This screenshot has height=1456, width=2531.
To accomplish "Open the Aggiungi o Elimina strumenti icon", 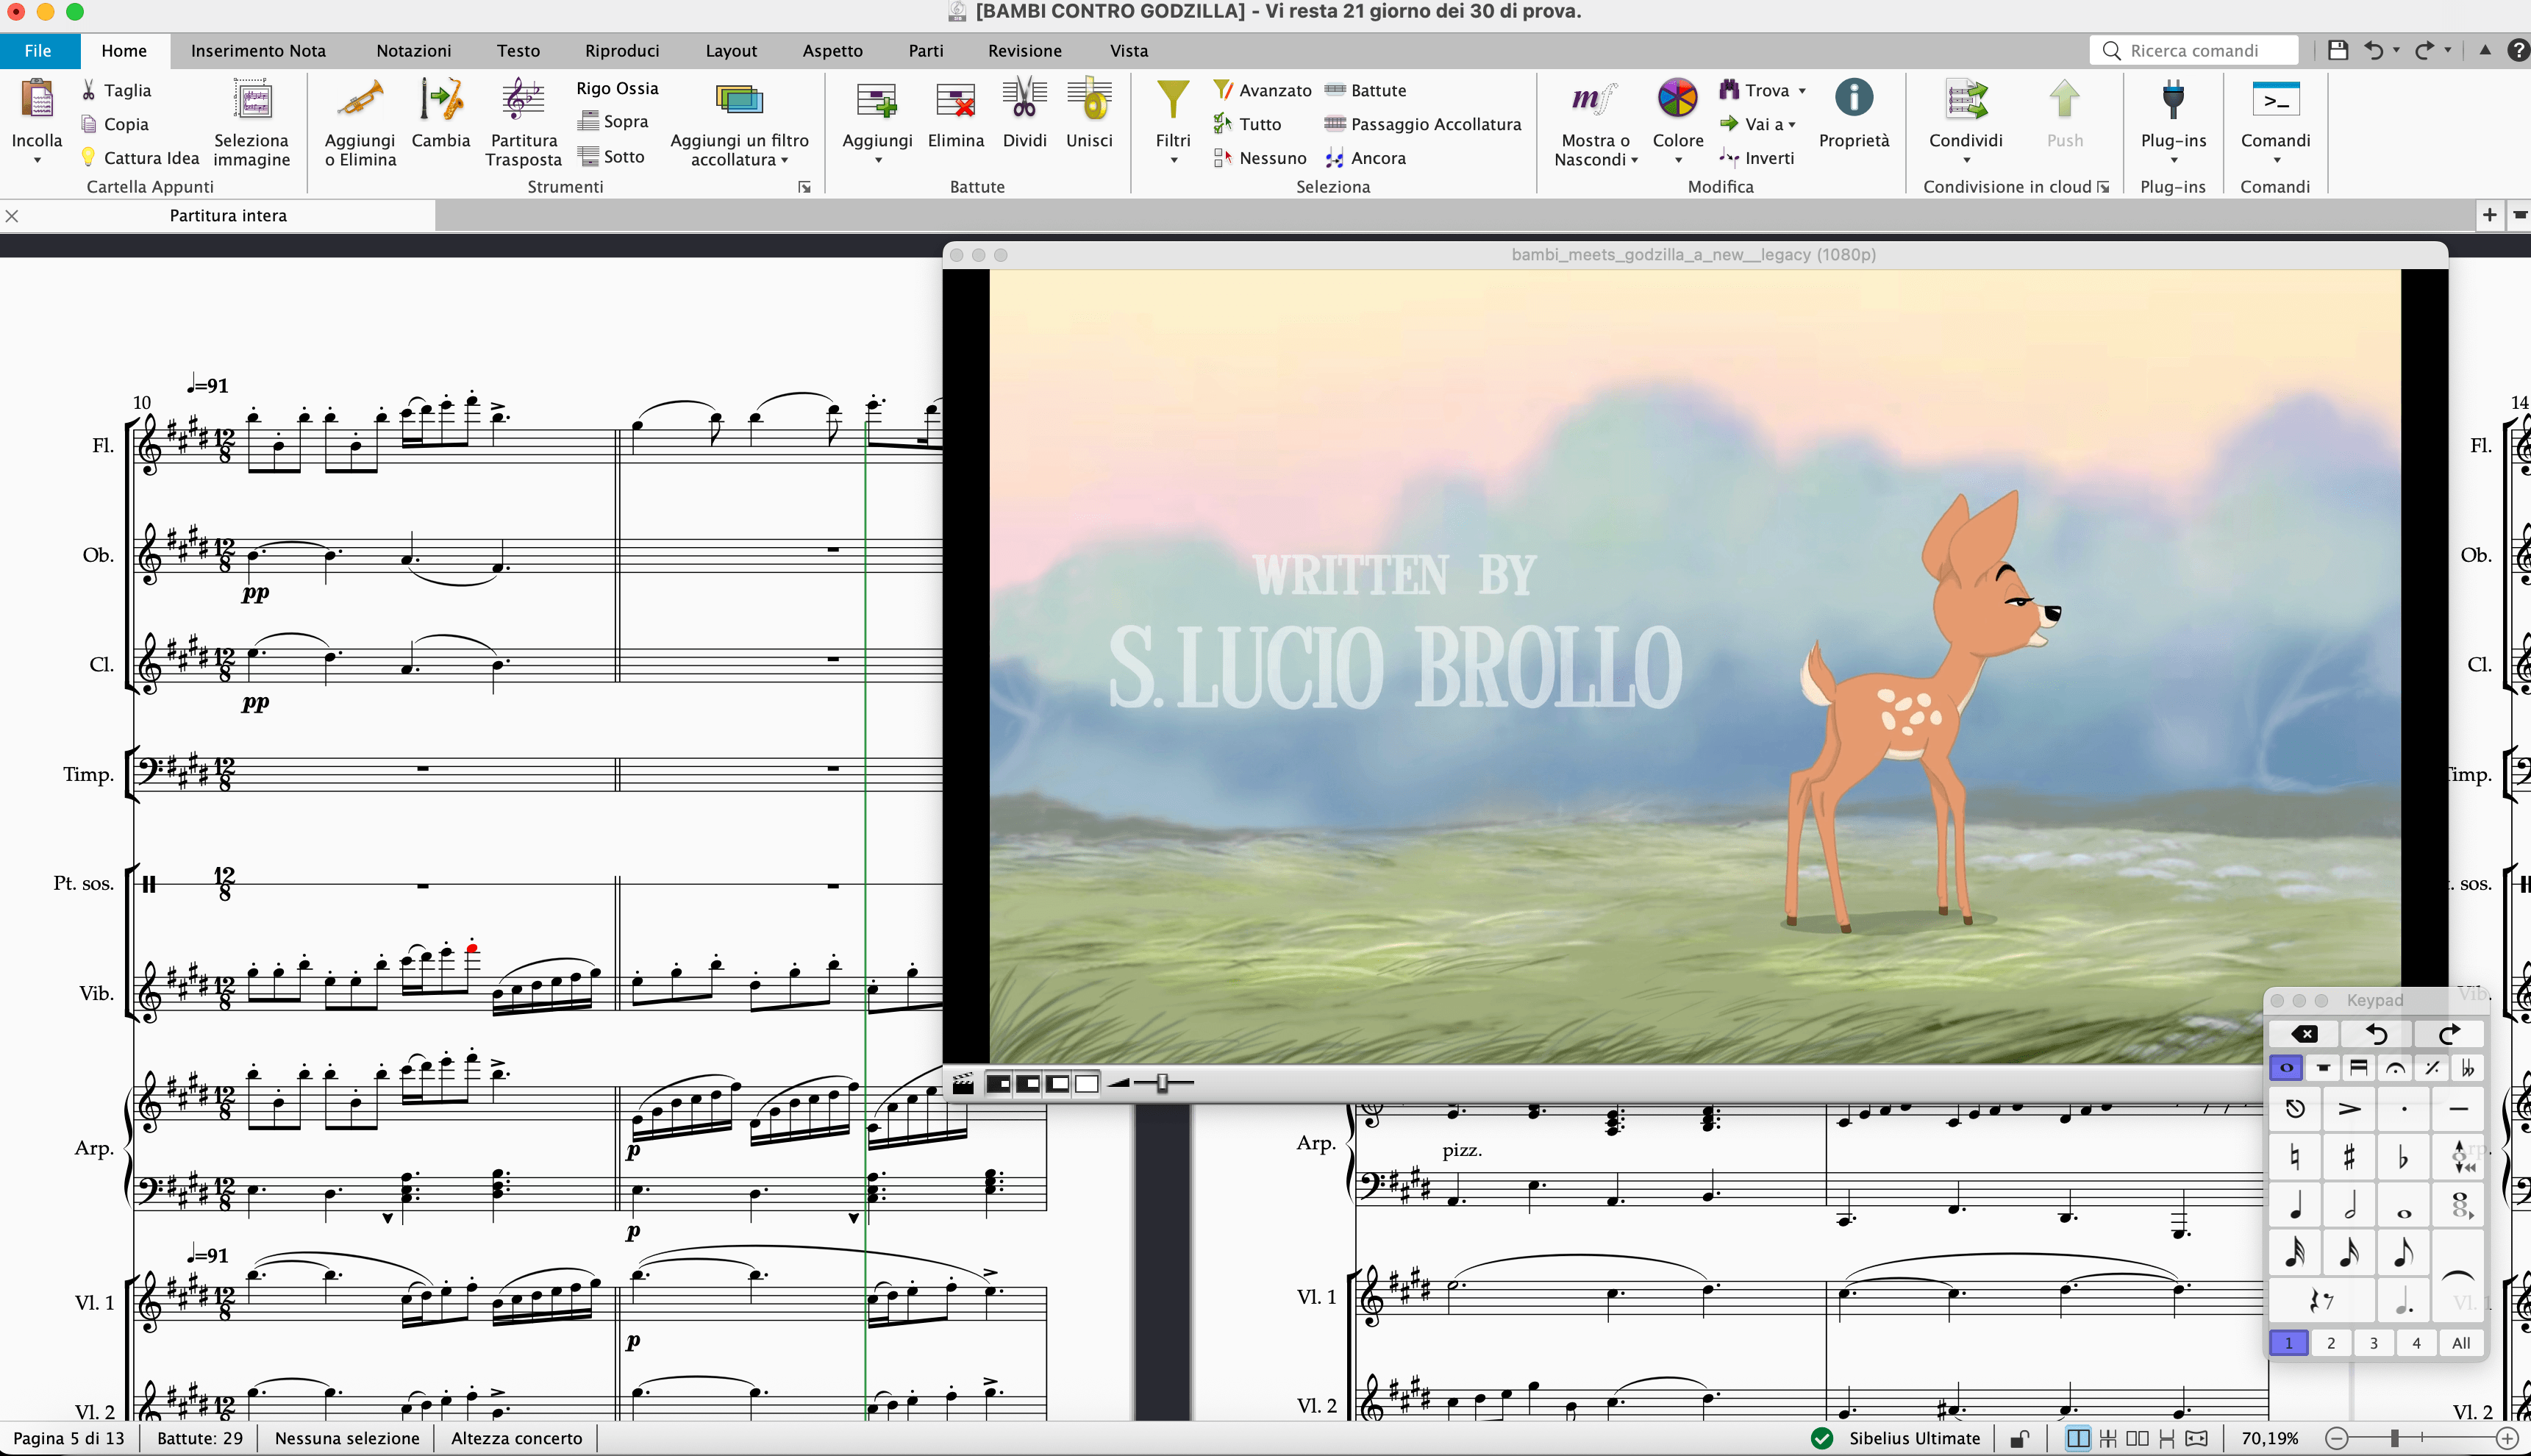I will click(x=360, y=101).
